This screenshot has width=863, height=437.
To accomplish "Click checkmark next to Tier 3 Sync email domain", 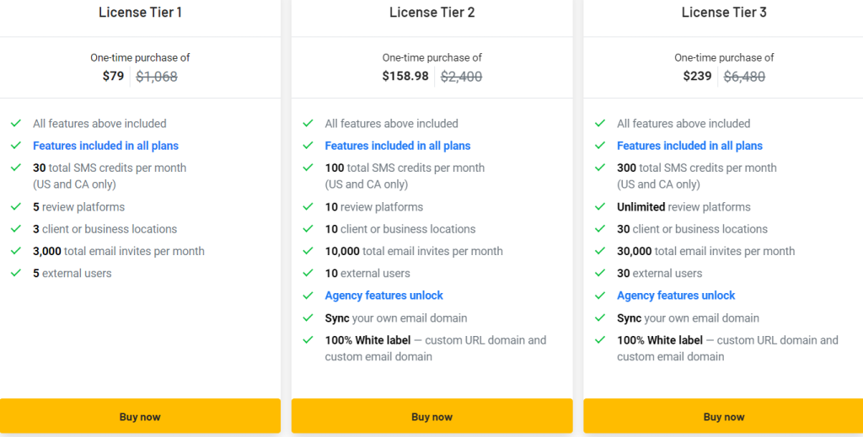I will [600, 317].
